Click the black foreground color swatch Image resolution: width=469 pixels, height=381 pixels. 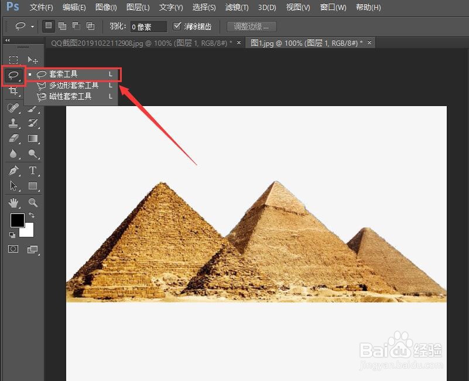coord(17,220)
